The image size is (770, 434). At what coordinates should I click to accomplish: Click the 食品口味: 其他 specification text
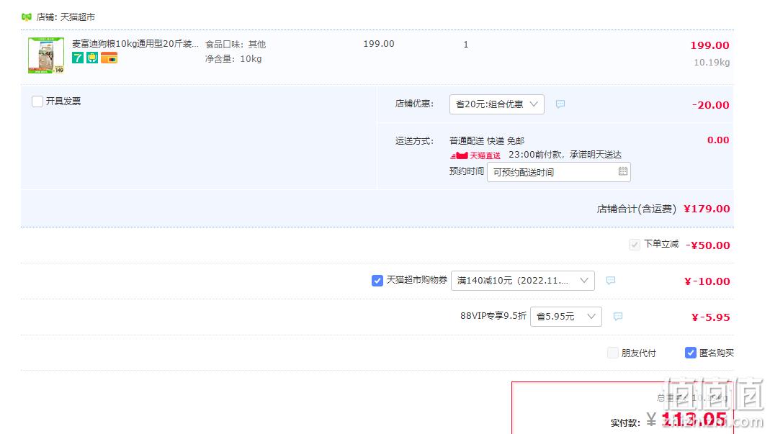(236, 44)
